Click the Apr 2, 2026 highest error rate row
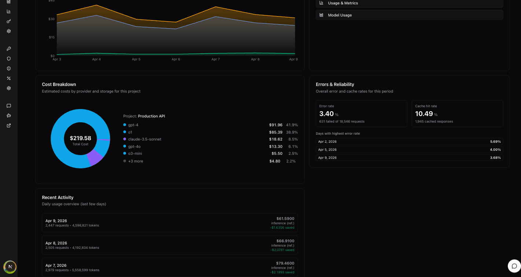This screenshot has height=277, width=521. [x=409, y=141]
